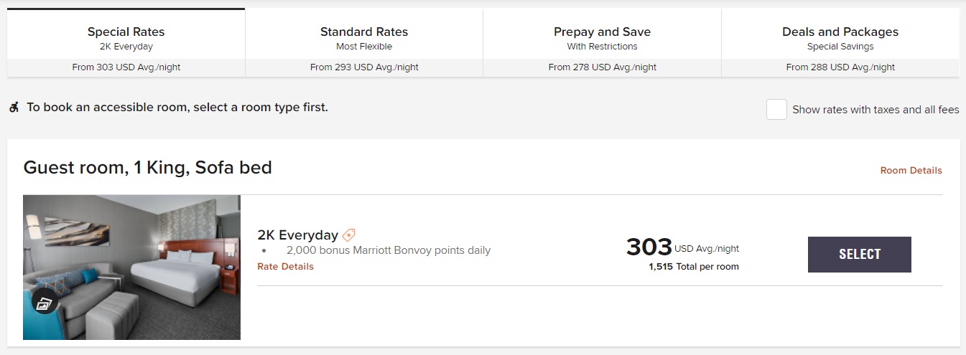Click the 2K Everyday rate name

coord(297,235)
